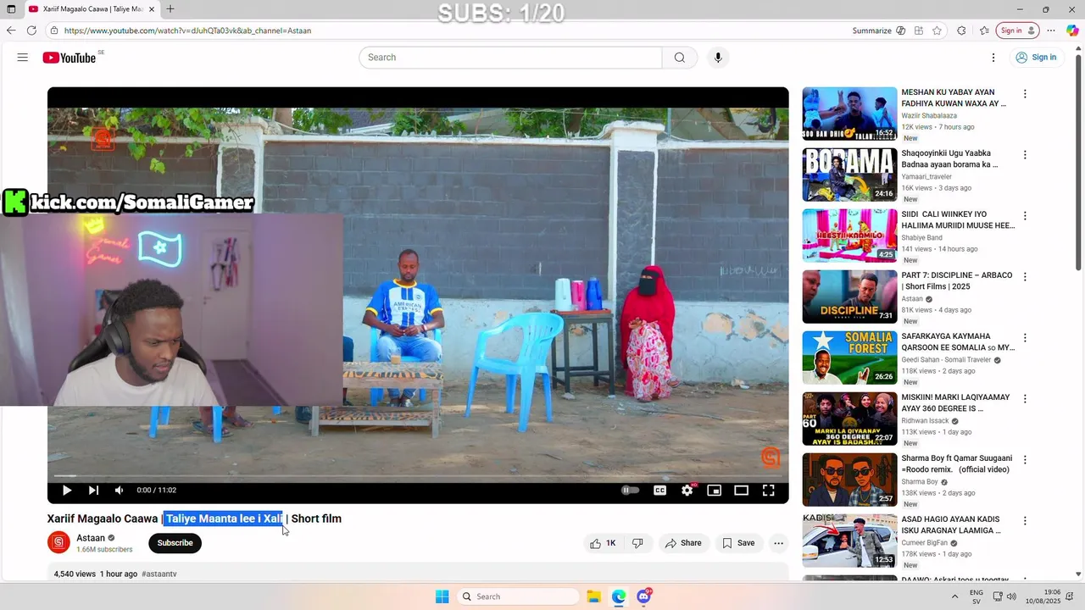Open a new browser tab
This screenshot has height=610, width=1085.
point(170,8)
